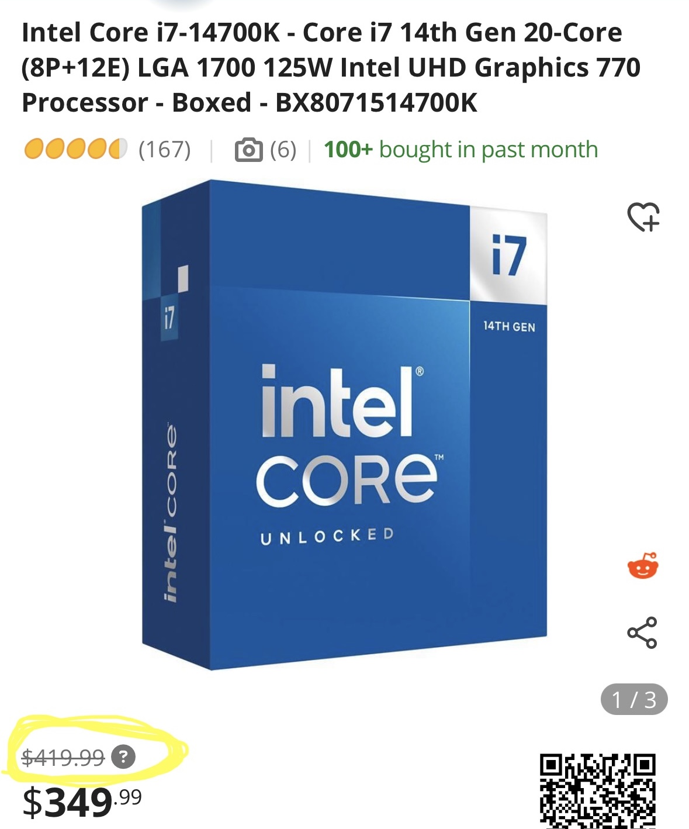Image resolution: width=689 pixels, height=829 pixels.
Task: Open the (6) customer photos link
Action: (x=283, y=150)
